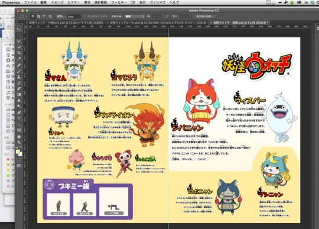Screen dimensions: 319x229
Task: Open the 編集 menu
Action: click(44, 2)
